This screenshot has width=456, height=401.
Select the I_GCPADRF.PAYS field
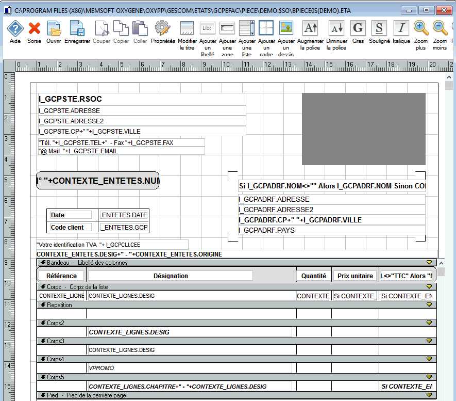[331, 230]
